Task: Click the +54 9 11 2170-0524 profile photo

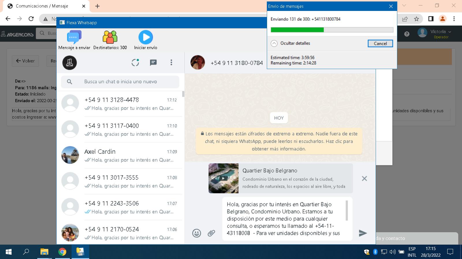Action: [x=70, y=233]
